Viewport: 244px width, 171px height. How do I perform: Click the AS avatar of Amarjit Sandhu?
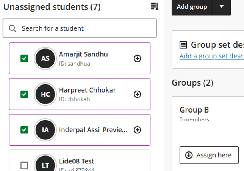coord(45,58)
